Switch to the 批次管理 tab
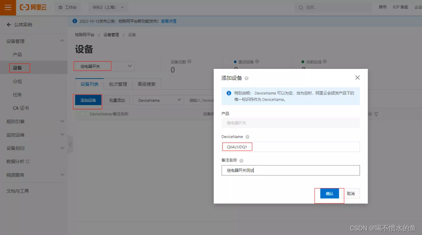The width and height of the screenshot is (422, 235). 117,84
